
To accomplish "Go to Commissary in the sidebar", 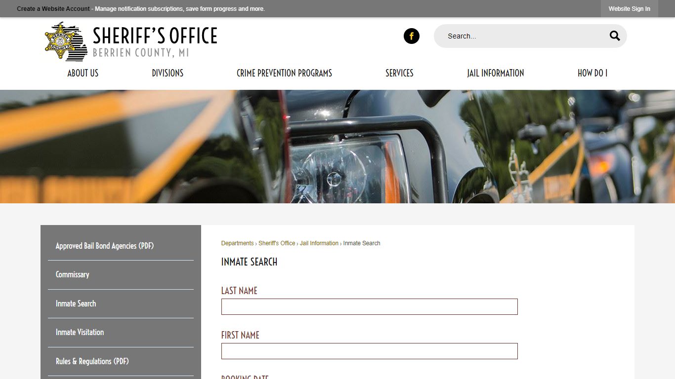I will [x=72, y=274].
